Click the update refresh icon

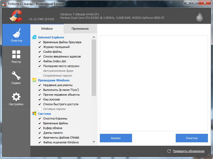tap(169, 151)
